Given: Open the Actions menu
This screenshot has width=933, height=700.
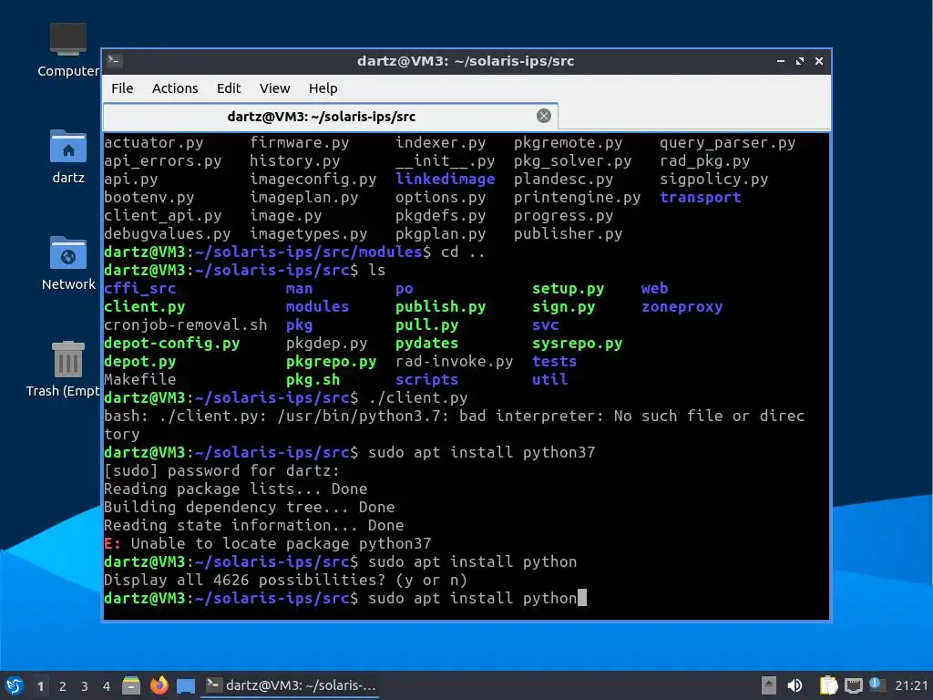Looking at the screenshot, I should [x=175, y=88].
